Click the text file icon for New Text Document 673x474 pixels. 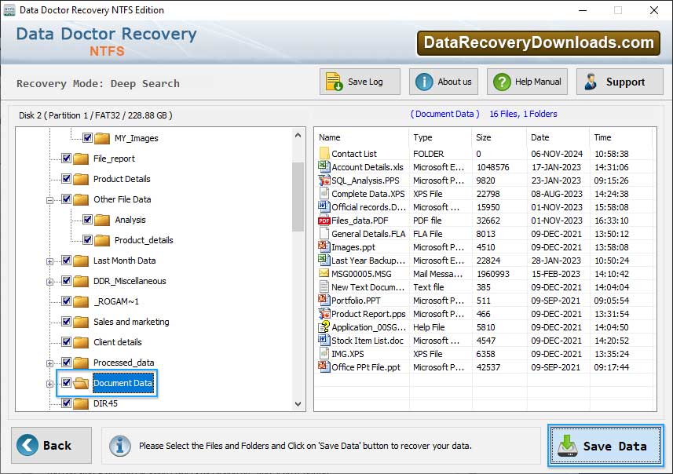[324, 286]
